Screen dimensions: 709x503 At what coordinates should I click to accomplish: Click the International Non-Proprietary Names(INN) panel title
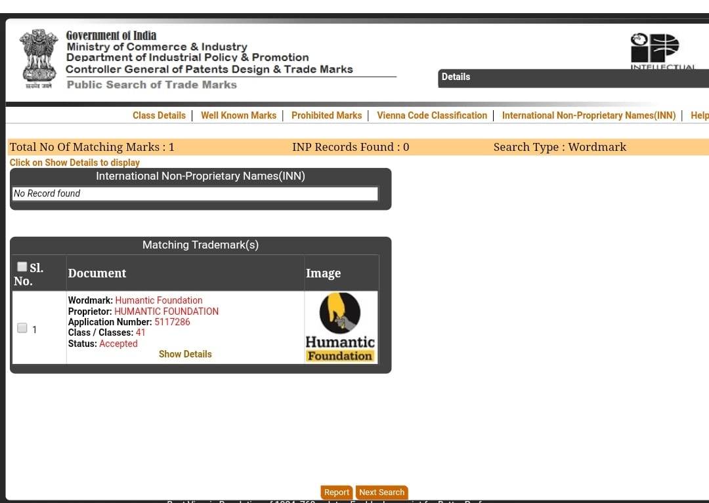(200, 176)
